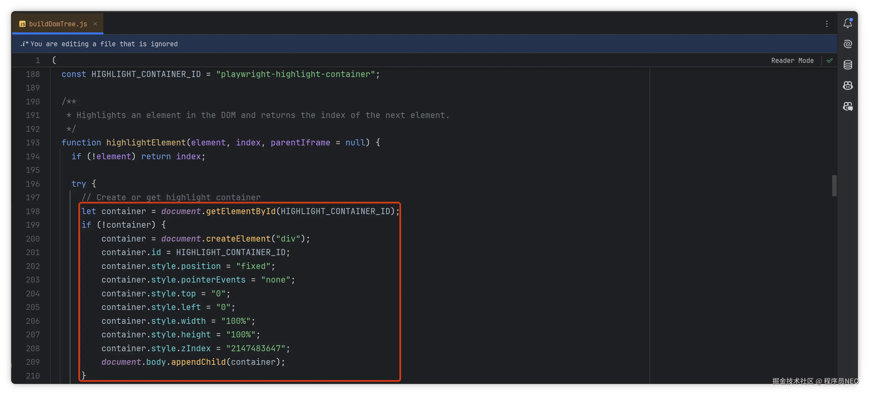
Task: Click line number 193 in the gutter
Action: (x=33, y=142)
